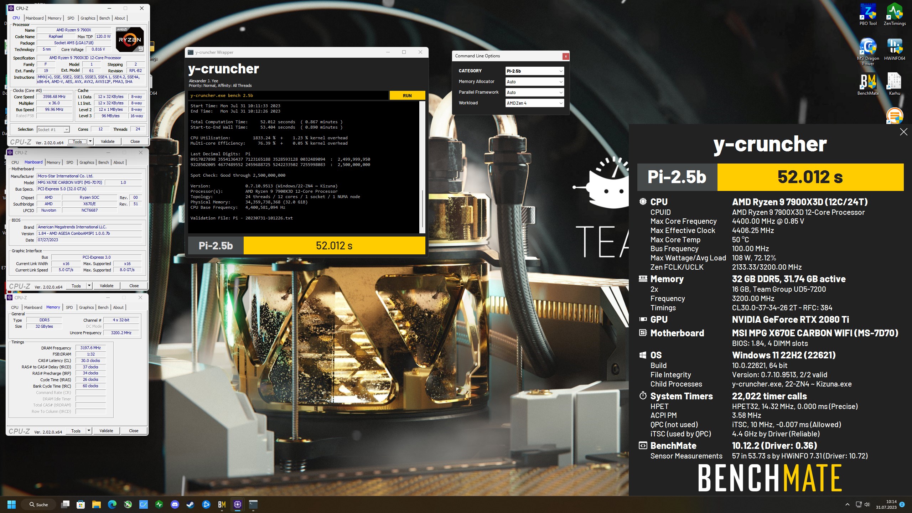Image resolution: width=912 pixels, height=513 pixels.
Task: Open the Workload dropdown showing AMD Zen 4
Action: pyautogui.click(x=534, y=103)
